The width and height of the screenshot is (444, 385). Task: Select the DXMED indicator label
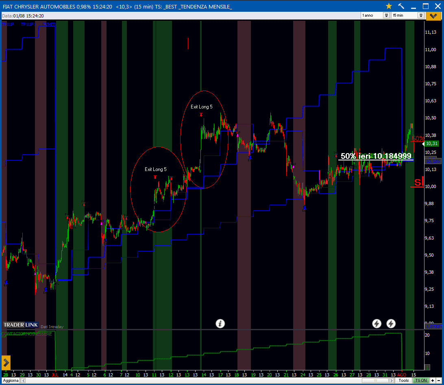click(x=49, y=25)
